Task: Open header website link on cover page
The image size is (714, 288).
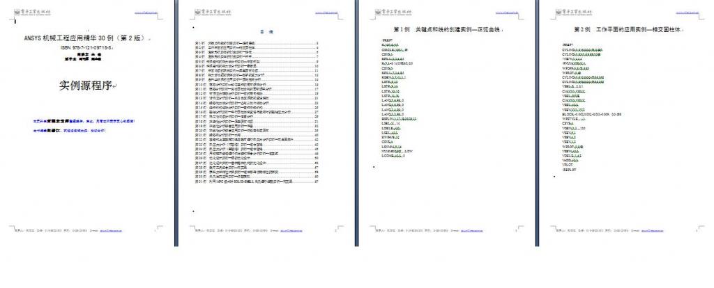Action: 145,13
